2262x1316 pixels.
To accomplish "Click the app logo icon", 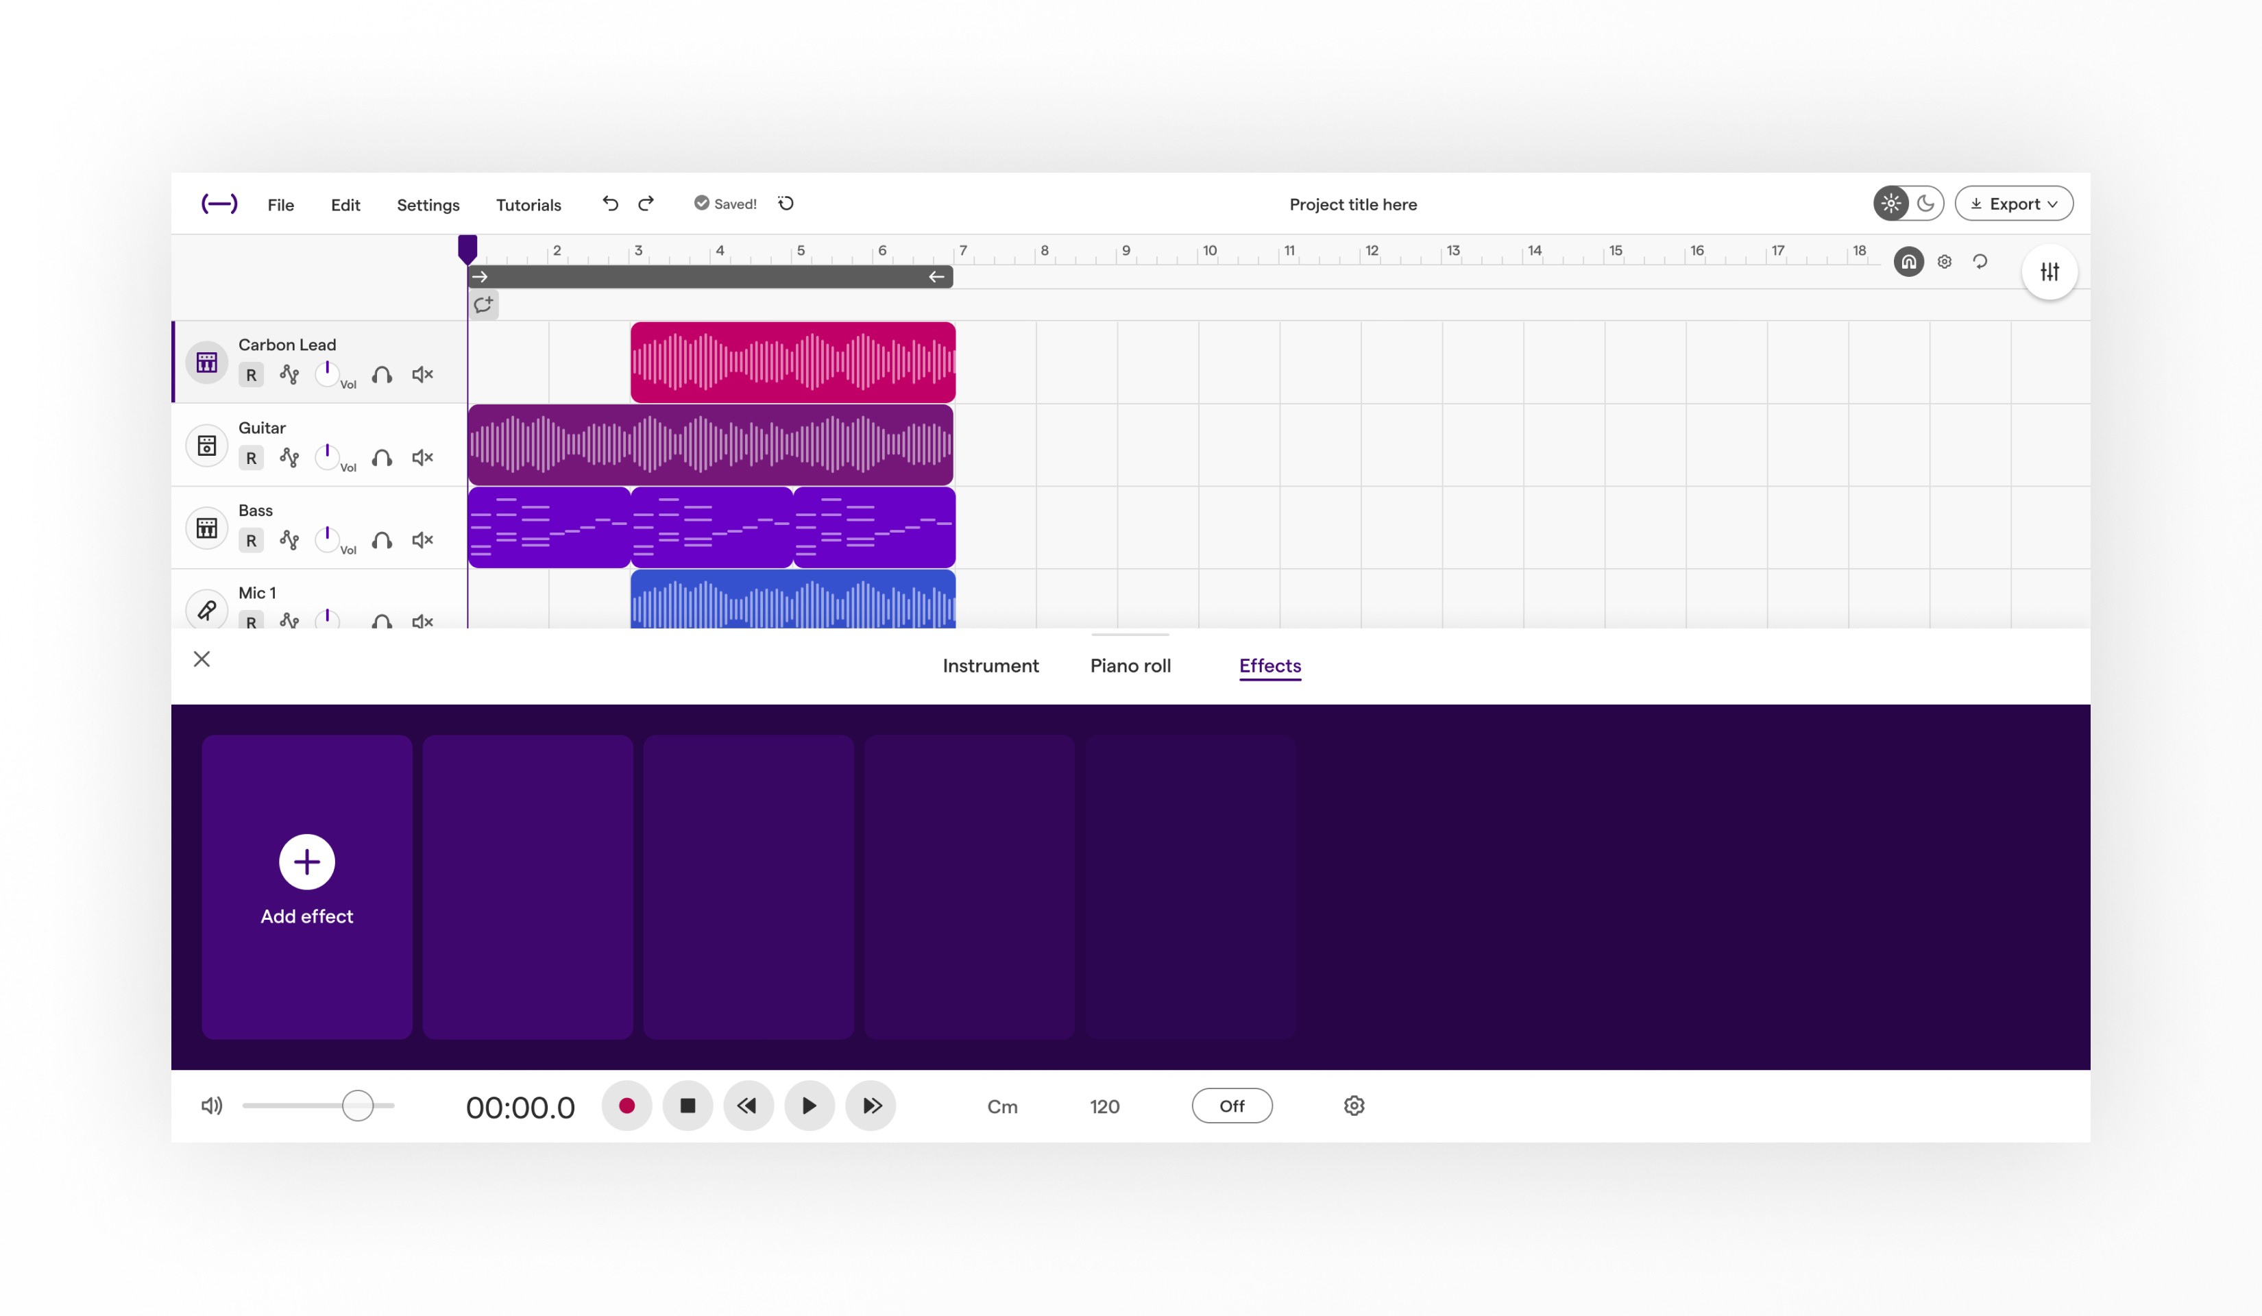I will pyautogui.click(x=219, y=204).
